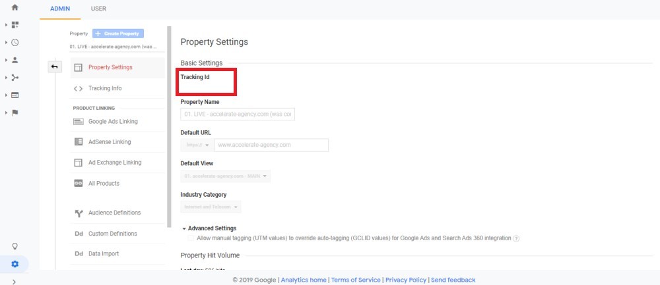Click the Default URL text field
Viewport: 660px width, 285px height.
click(x=271, y=145)
